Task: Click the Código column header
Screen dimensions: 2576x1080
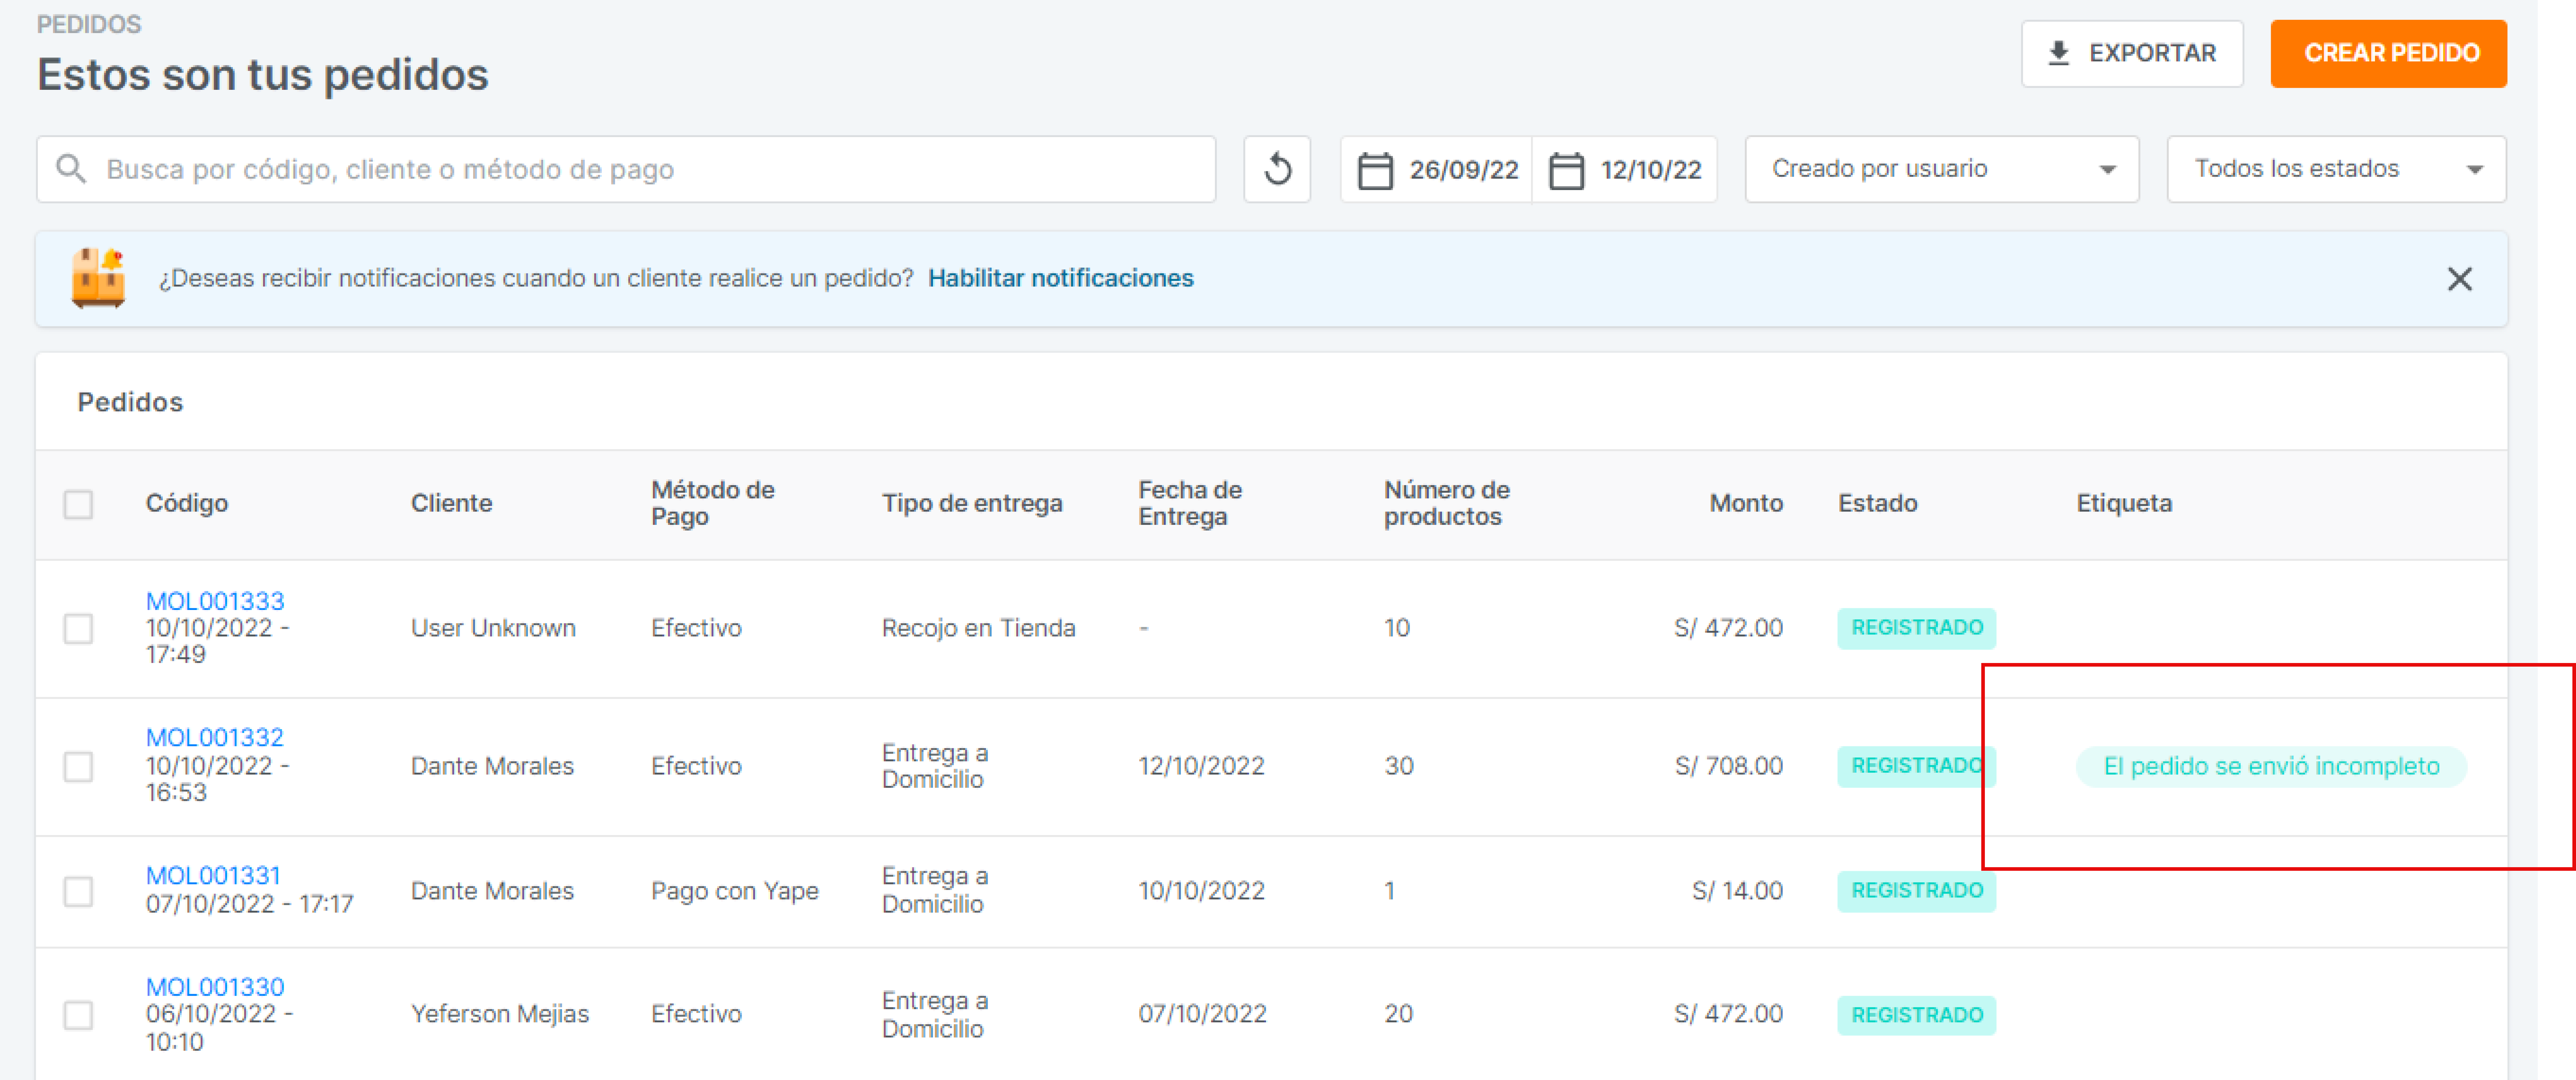Action: tap(187, 503)
